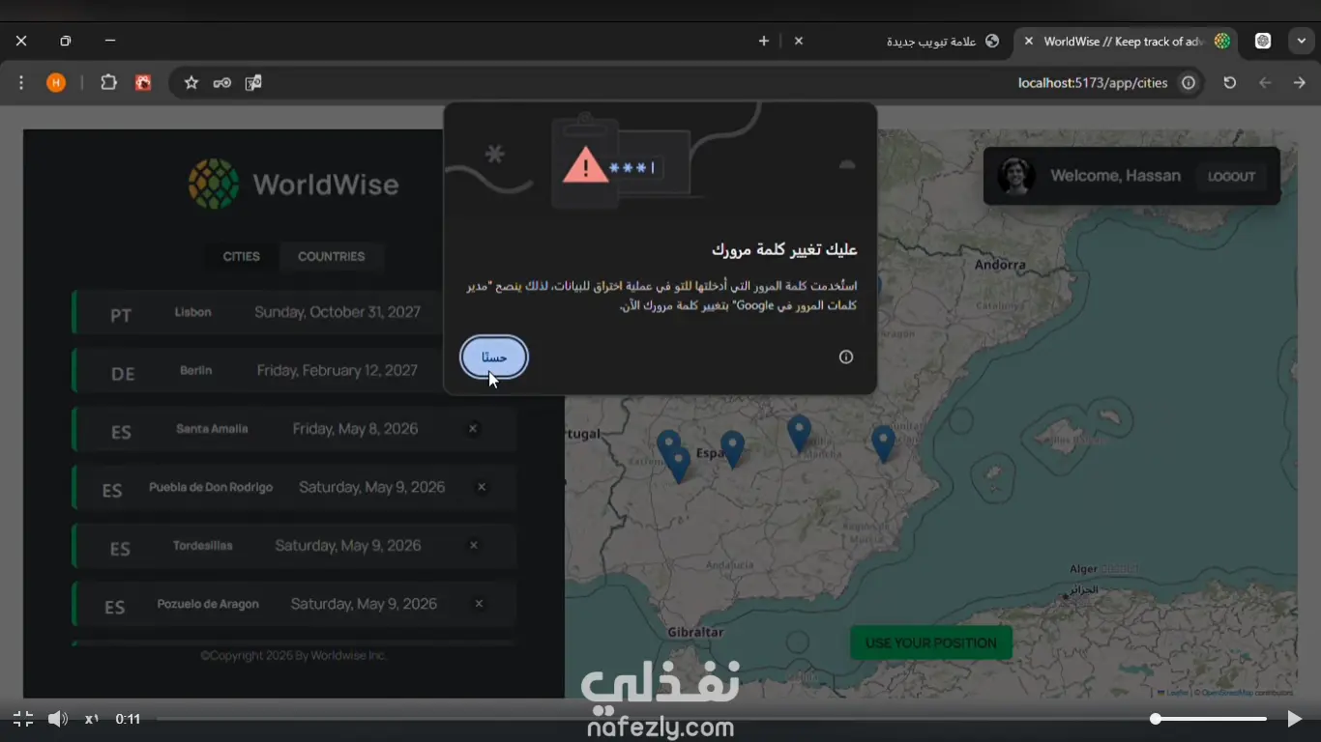Click the PT country code on Lisbon row

coord(121,316)
